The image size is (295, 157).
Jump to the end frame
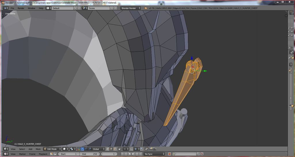coord(140,154)
